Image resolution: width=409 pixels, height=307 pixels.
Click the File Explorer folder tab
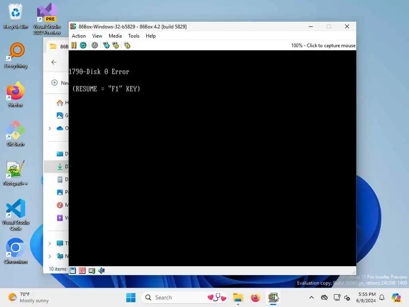(58, 46)
